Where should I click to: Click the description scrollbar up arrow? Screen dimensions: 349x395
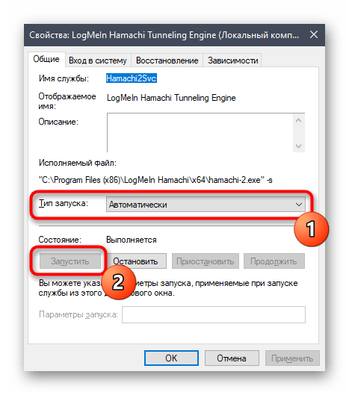299,121
